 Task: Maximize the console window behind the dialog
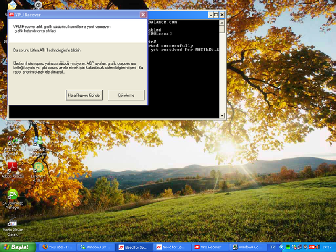[x=216, y=15]
